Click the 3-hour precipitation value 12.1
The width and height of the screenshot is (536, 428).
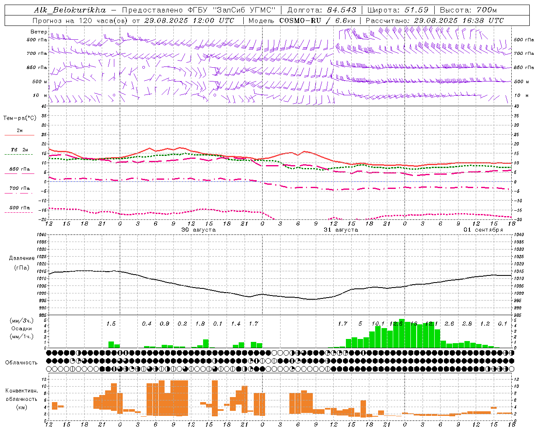pos(431,324)
